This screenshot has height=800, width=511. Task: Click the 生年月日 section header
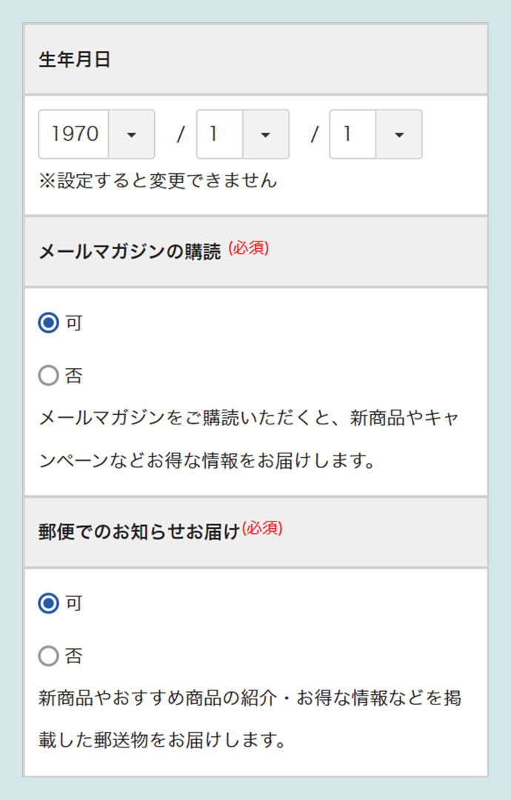[75, 60]
